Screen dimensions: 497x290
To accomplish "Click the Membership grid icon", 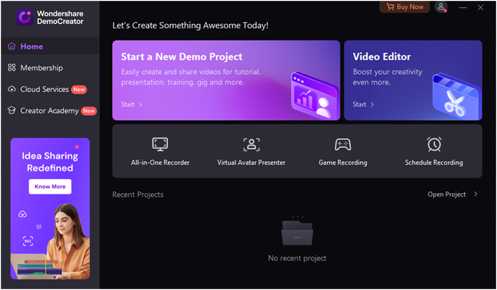I will (x=12, y=67).
